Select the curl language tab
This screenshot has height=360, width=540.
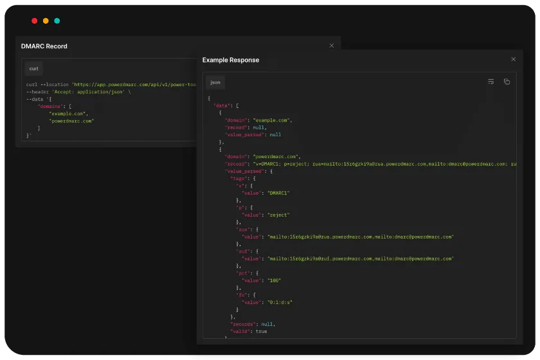coord(33,69)
